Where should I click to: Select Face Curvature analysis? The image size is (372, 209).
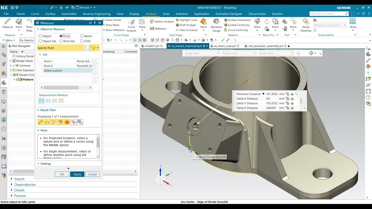[x=186, y=30]
